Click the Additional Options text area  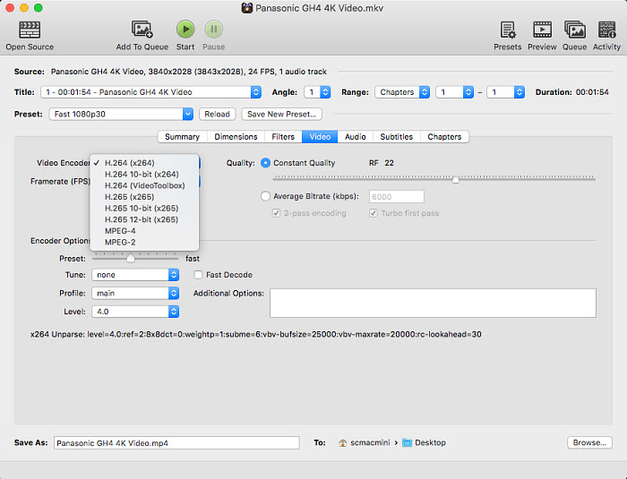(433, 304)
